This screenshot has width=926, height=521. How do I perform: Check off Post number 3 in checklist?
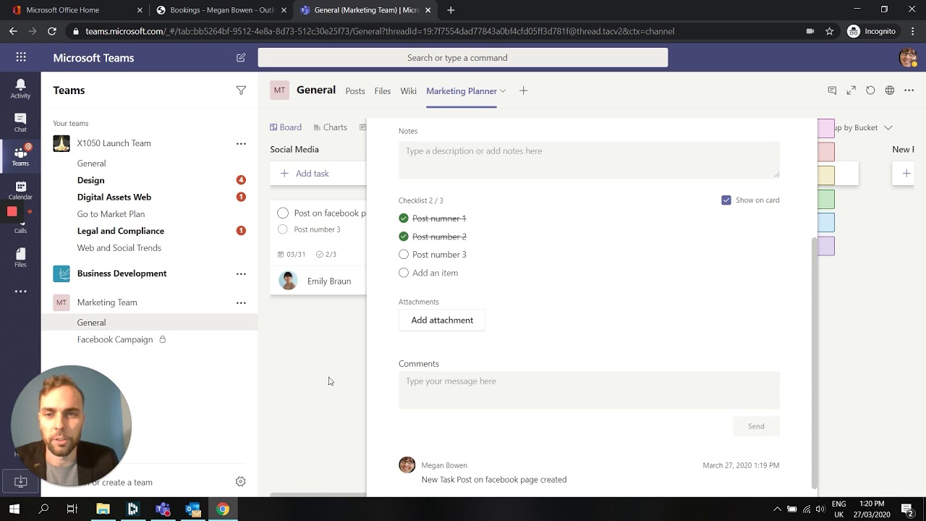(404, 255)
